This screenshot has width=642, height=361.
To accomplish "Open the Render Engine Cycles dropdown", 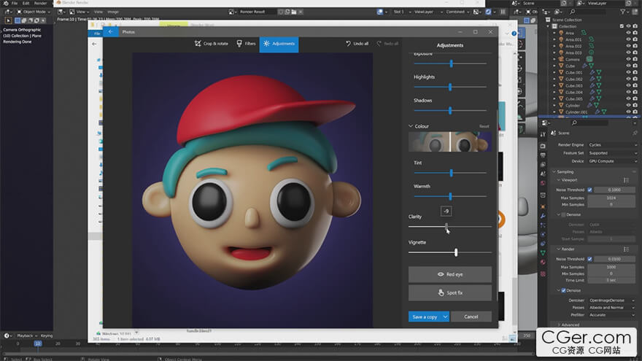I will [x=612, y=145].
